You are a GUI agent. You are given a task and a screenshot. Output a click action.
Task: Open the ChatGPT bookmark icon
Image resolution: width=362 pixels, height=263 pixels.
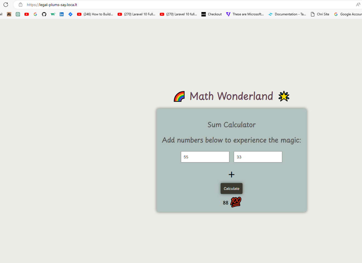(18, 14)
